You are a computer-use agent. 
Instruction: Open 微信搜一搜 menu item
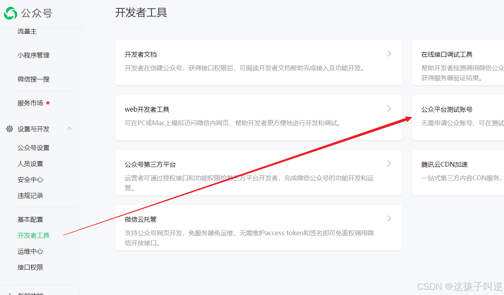point(33,79)
